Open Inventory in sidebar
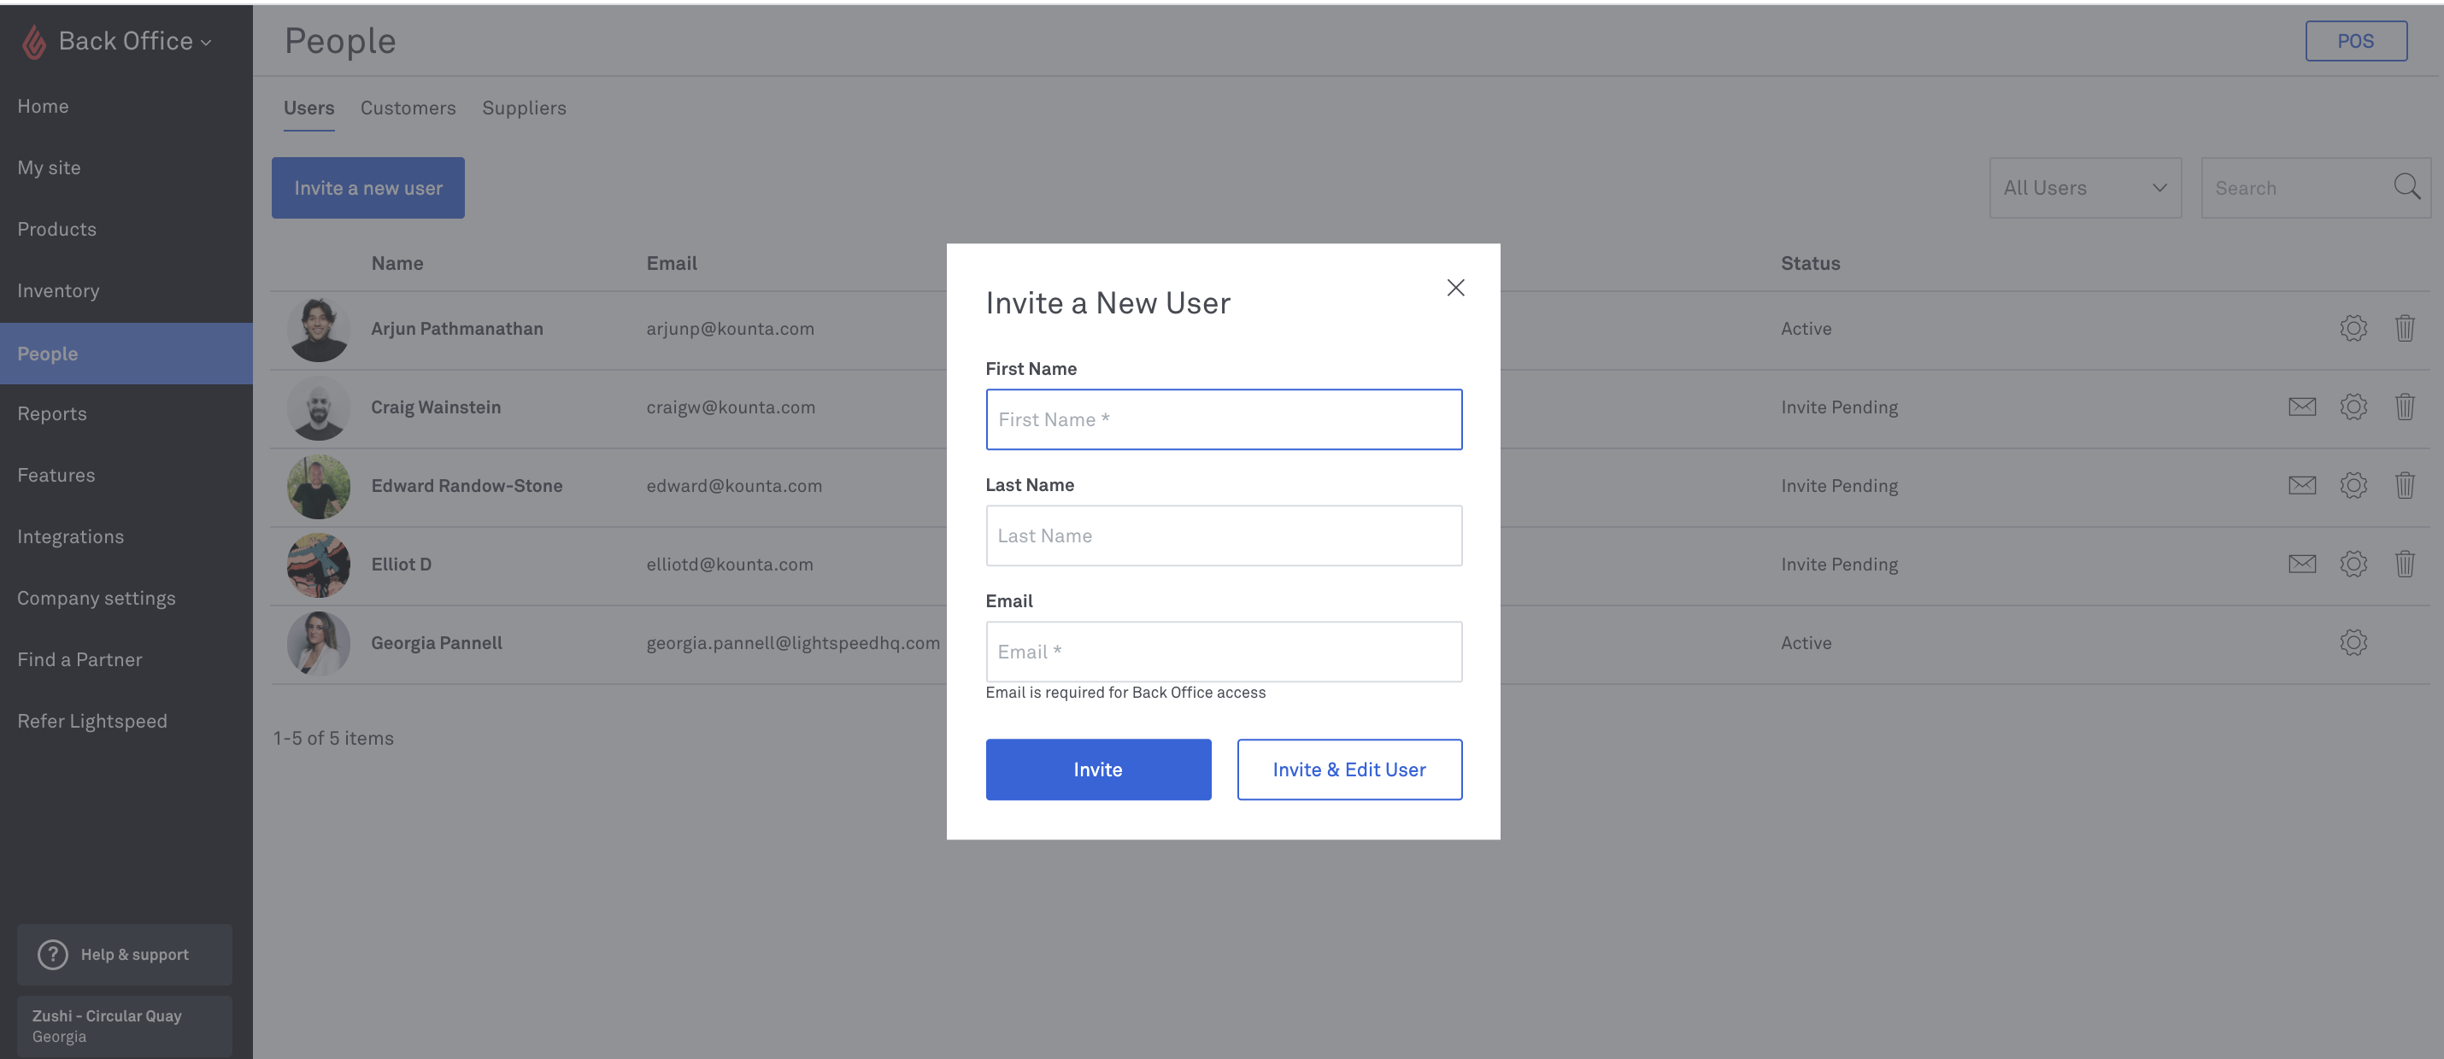The height and width of the screenshot is (1059, 2444). pyautogui.click(x=59, y=292)
